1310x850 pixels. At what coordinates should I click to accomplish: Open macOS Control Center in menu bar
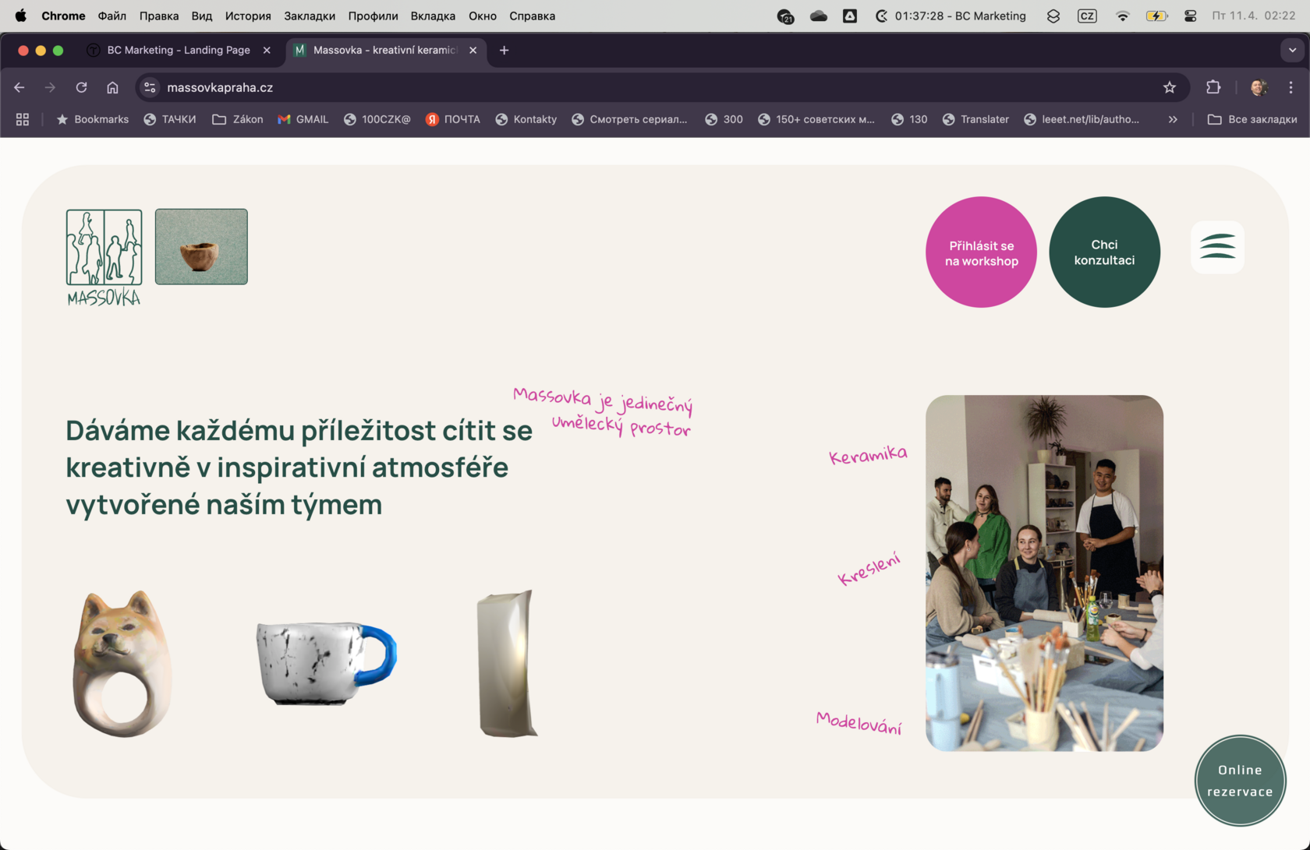[x=1190, y=16]
